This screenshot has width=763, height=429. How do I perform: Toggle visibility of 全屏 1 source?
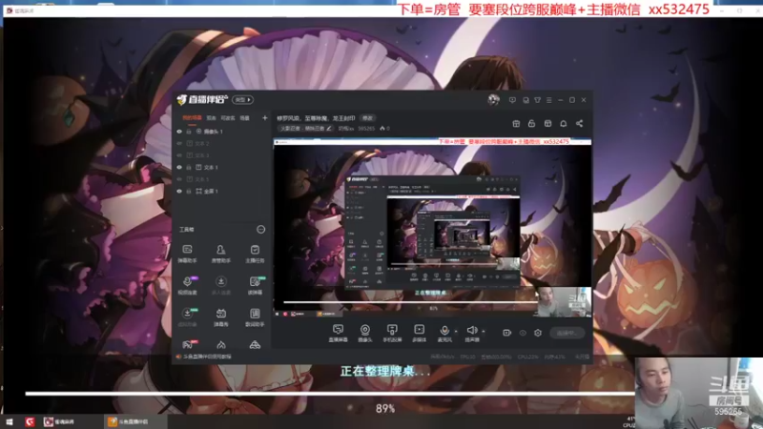point(179,192)
